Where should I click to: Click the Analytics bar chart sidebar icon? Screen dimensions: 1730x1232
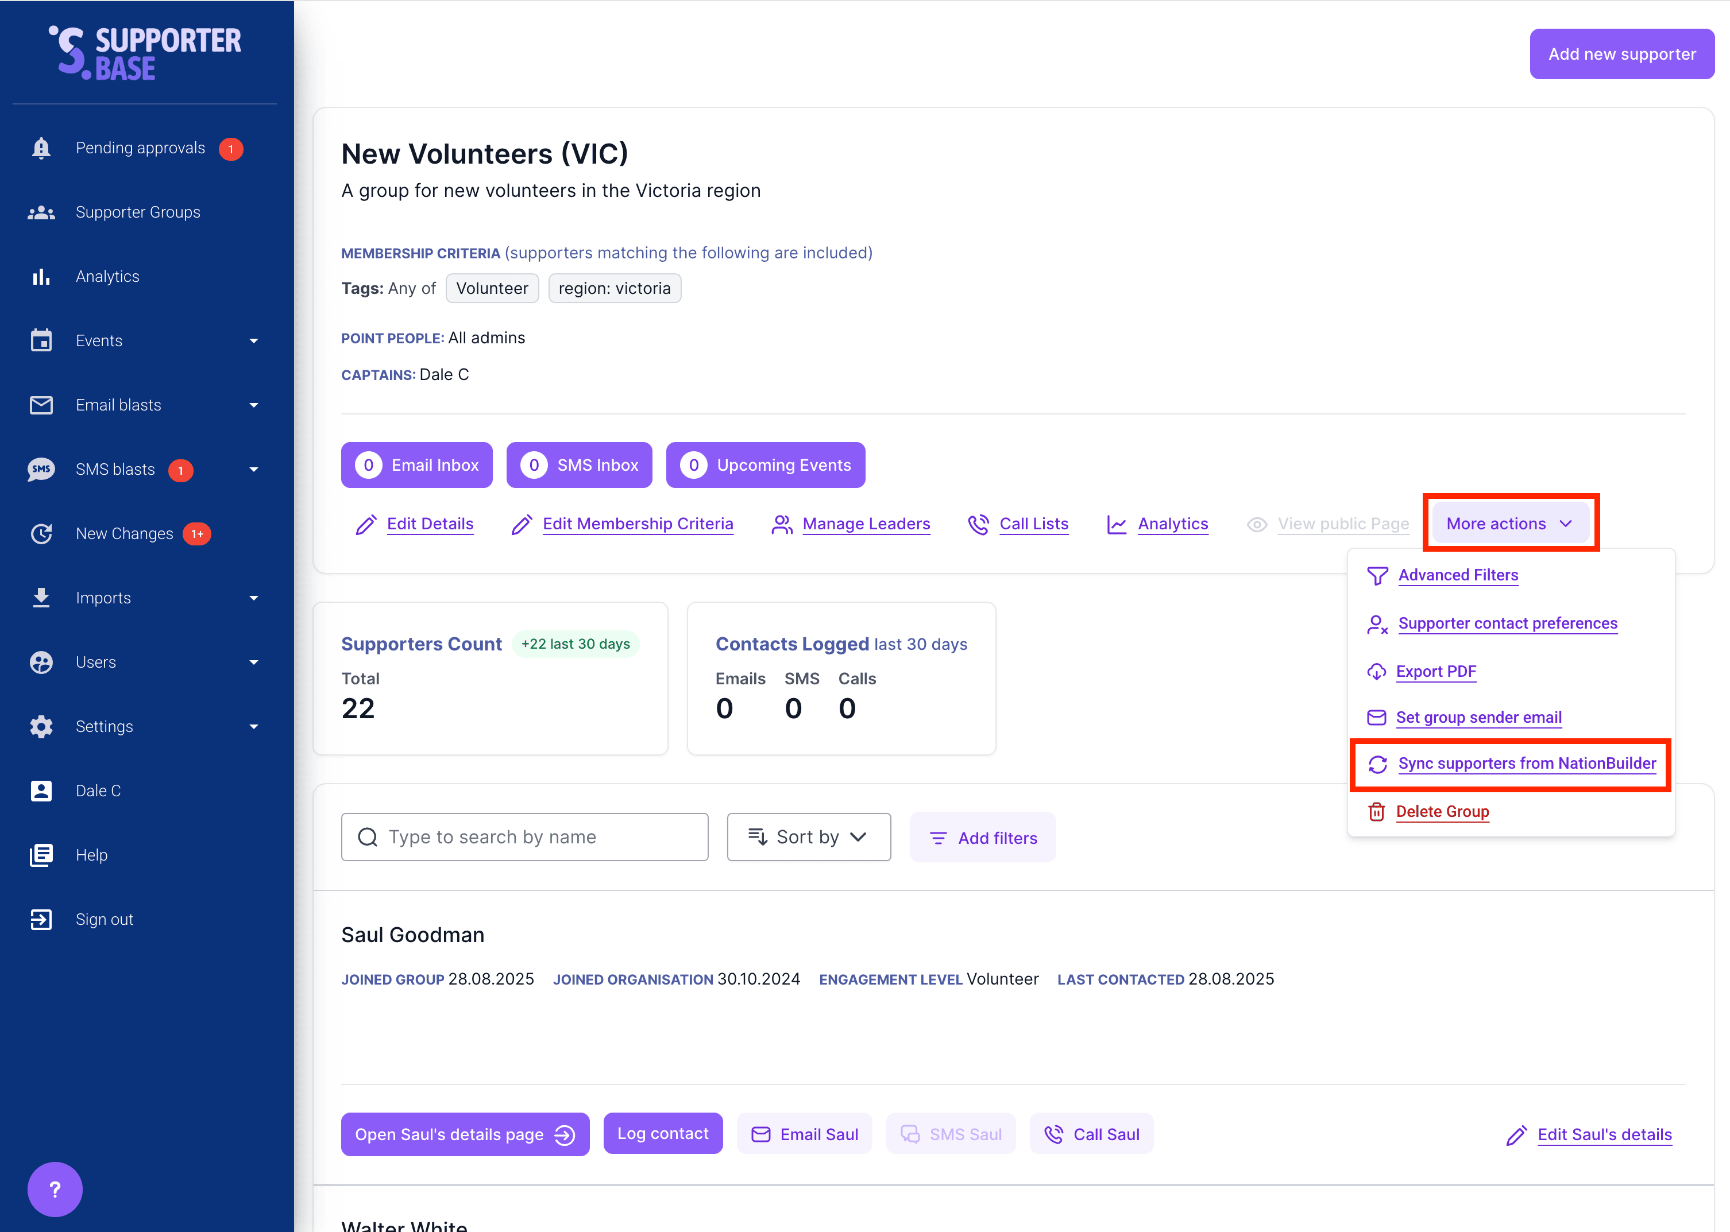point(41,277)
